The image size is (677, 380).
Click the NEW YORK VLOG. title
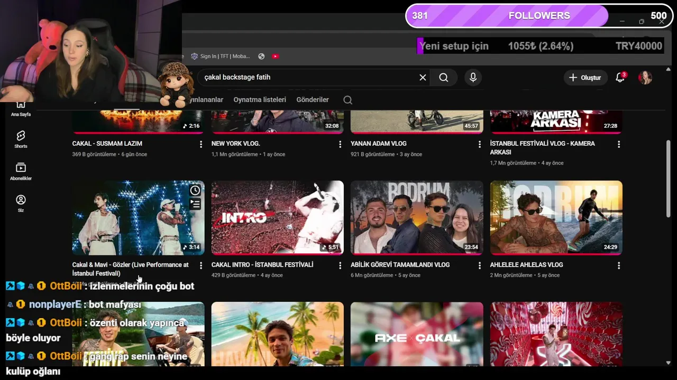click(x=236, y=144)
